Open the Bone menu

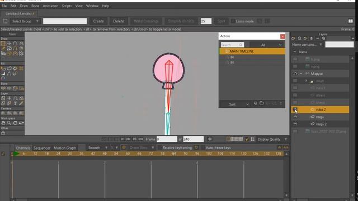[35, 6]
